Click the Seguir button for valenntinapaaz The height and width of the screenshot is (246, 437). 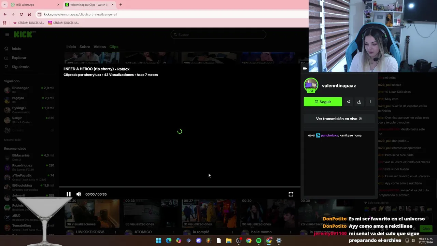(x=323, y=102)
